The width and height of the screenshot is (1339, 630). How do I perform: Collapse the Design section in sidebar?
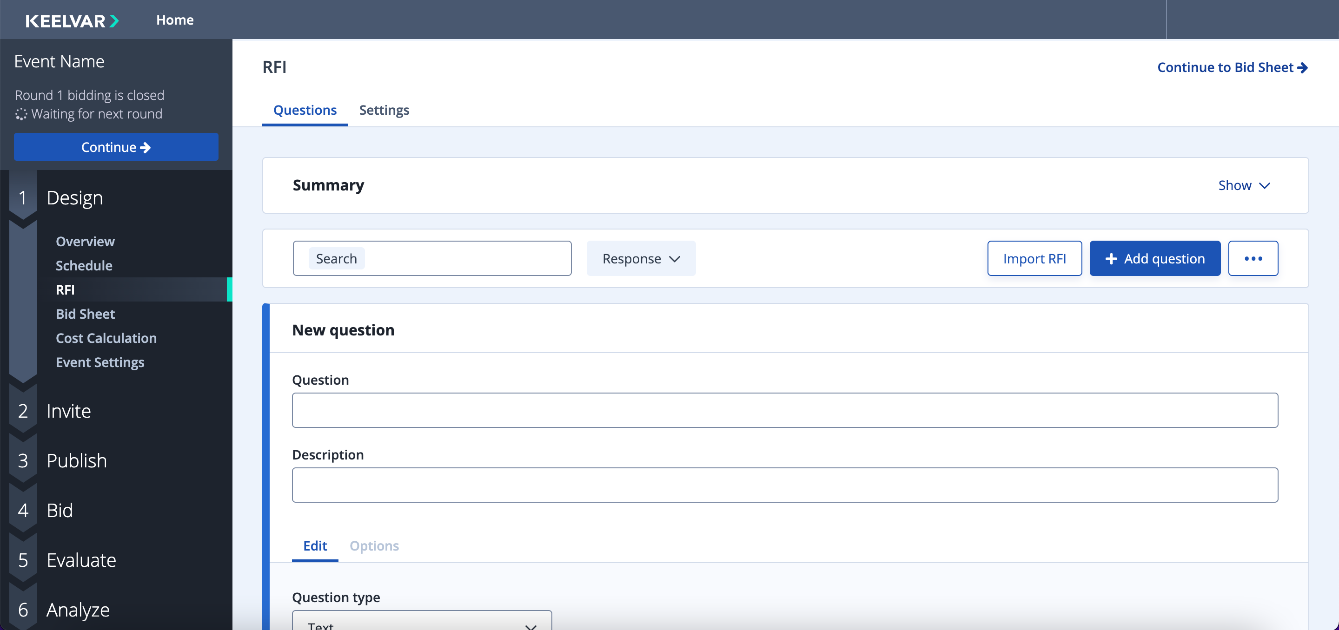click(74, 198)
